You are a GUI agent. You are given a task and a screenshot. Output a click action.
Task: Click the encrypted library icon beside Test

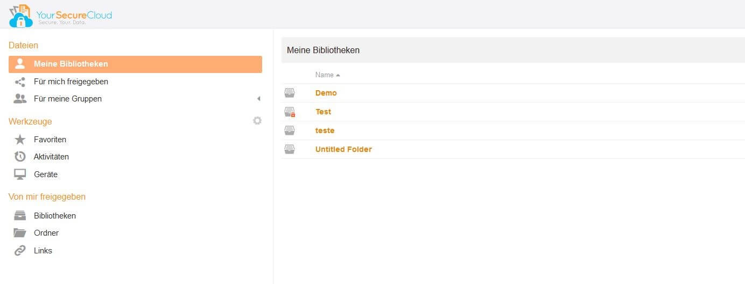pyautogui.click(x=290, y=112)
